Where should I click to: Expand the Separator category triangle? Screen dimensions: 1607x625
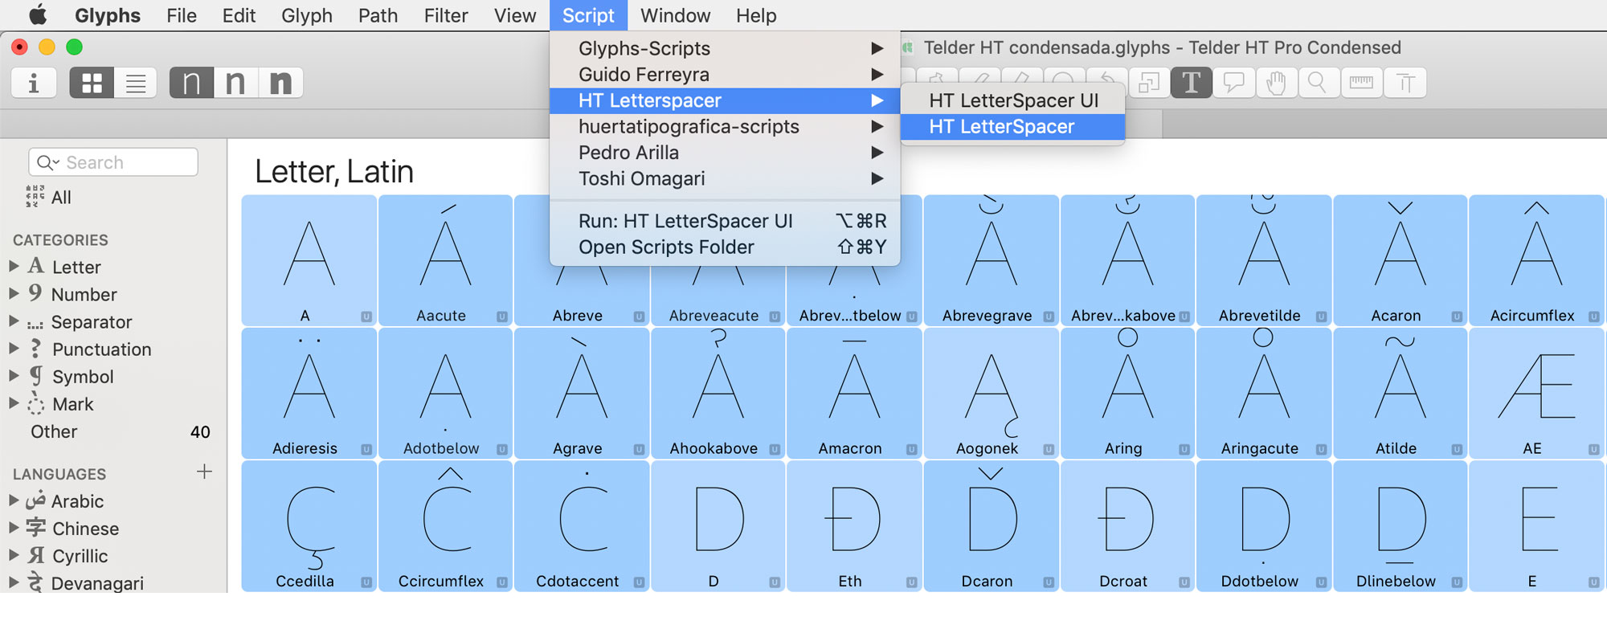[x=14, y=321]
